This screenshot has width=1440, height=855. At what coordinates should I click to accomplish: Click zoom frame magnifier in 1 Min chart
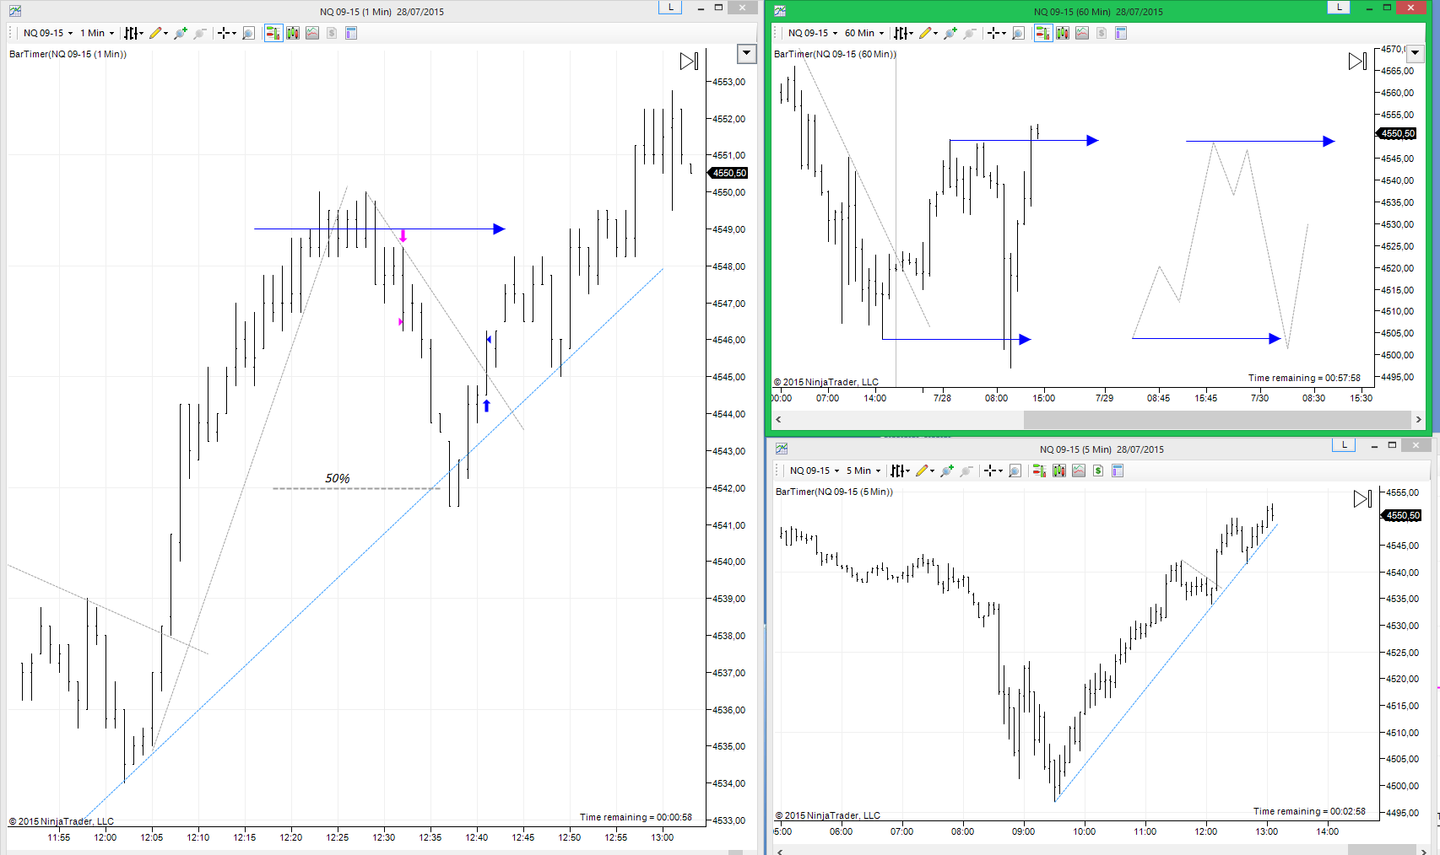(248, 33)
